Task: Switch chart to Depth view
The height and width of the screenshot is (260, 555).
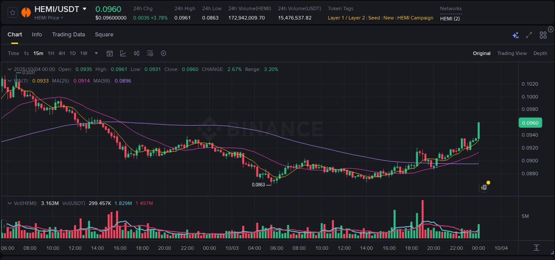Action: pyautogui.click(x=540, y=53)
